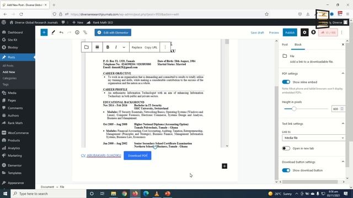Click File in the block breadcrumb

pos(62,187)
